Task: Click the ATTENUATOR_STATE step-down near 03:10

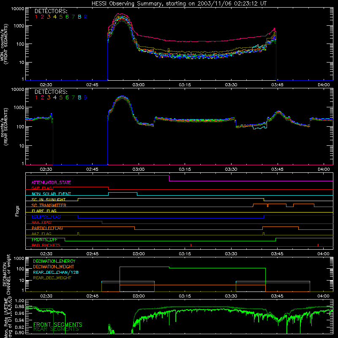Action: tap(169, 178)
